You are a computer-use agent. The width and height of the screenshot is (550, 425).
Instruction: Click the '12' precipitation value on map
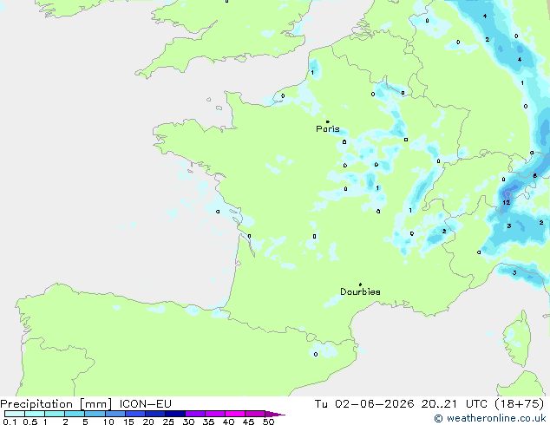[506, 203]
